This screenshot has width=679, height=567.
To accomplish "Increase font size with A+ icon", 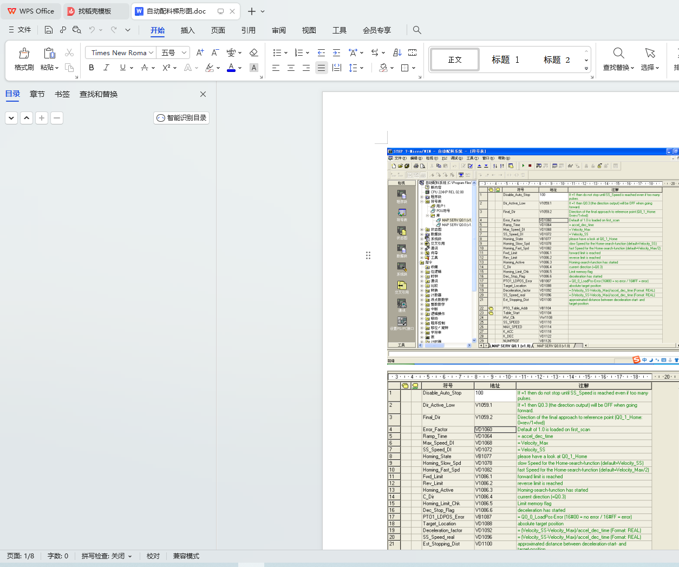I will pyautogui.click(x=200, y=52).
